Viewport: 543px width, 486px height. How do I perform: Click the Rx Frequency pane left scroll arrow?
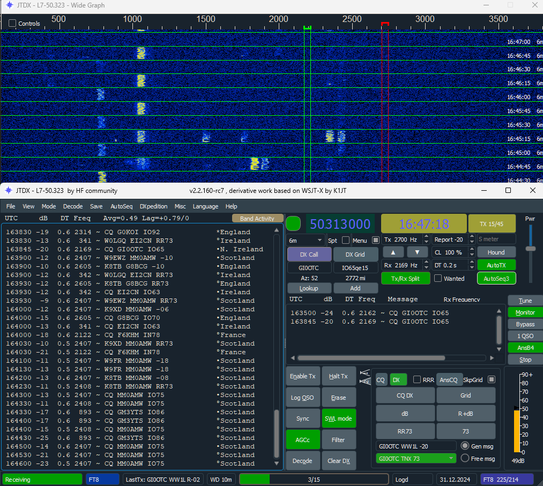point(293,358)
